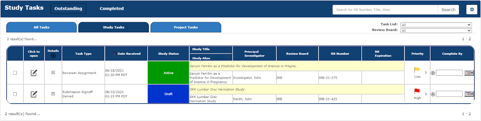The image size is (481, 121).
Task: Expand all details with header plus icon
Action: [x=53, y=56]
